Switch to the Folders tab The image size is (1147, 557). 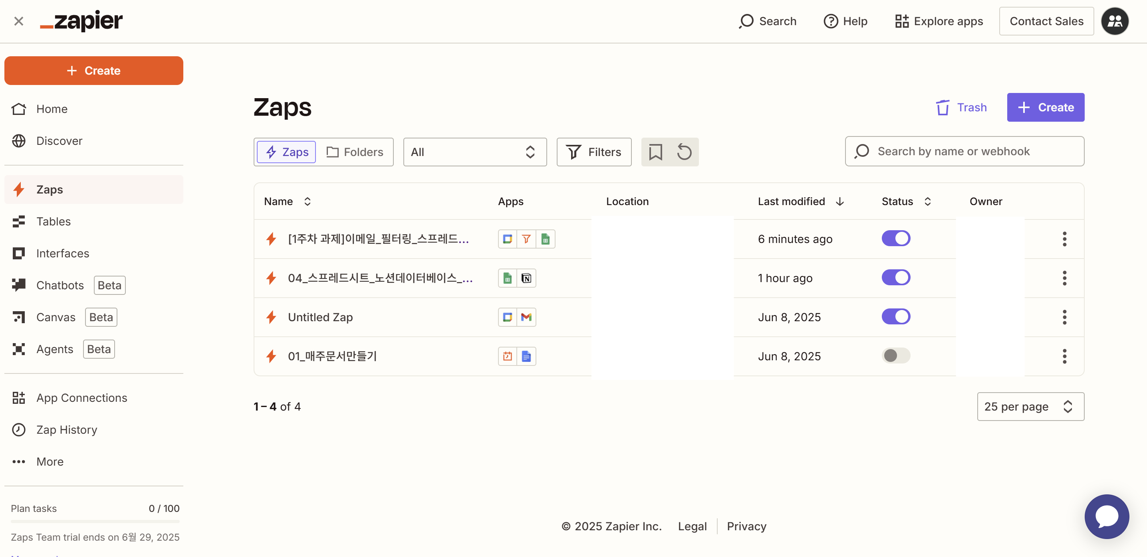pyautogui.click(x=354, y=152)
